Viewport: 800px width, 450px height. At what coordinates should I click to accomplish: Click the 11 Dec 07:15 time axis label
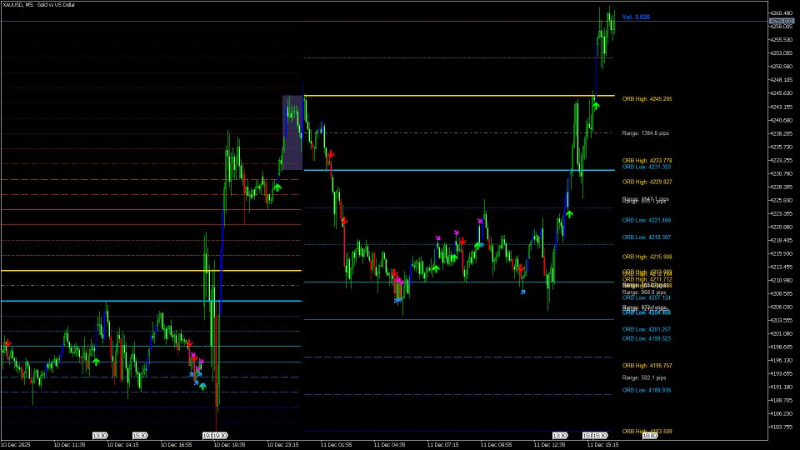click(x=442, y=445)
